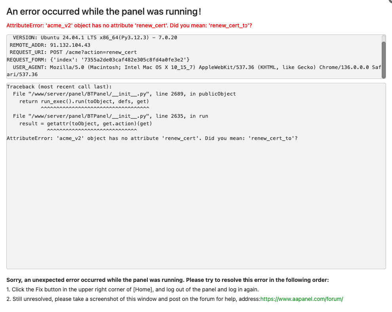Click the empty area of the traceback box
The image size is (392, 312).
pyautogui.click(x=196, y=206)
